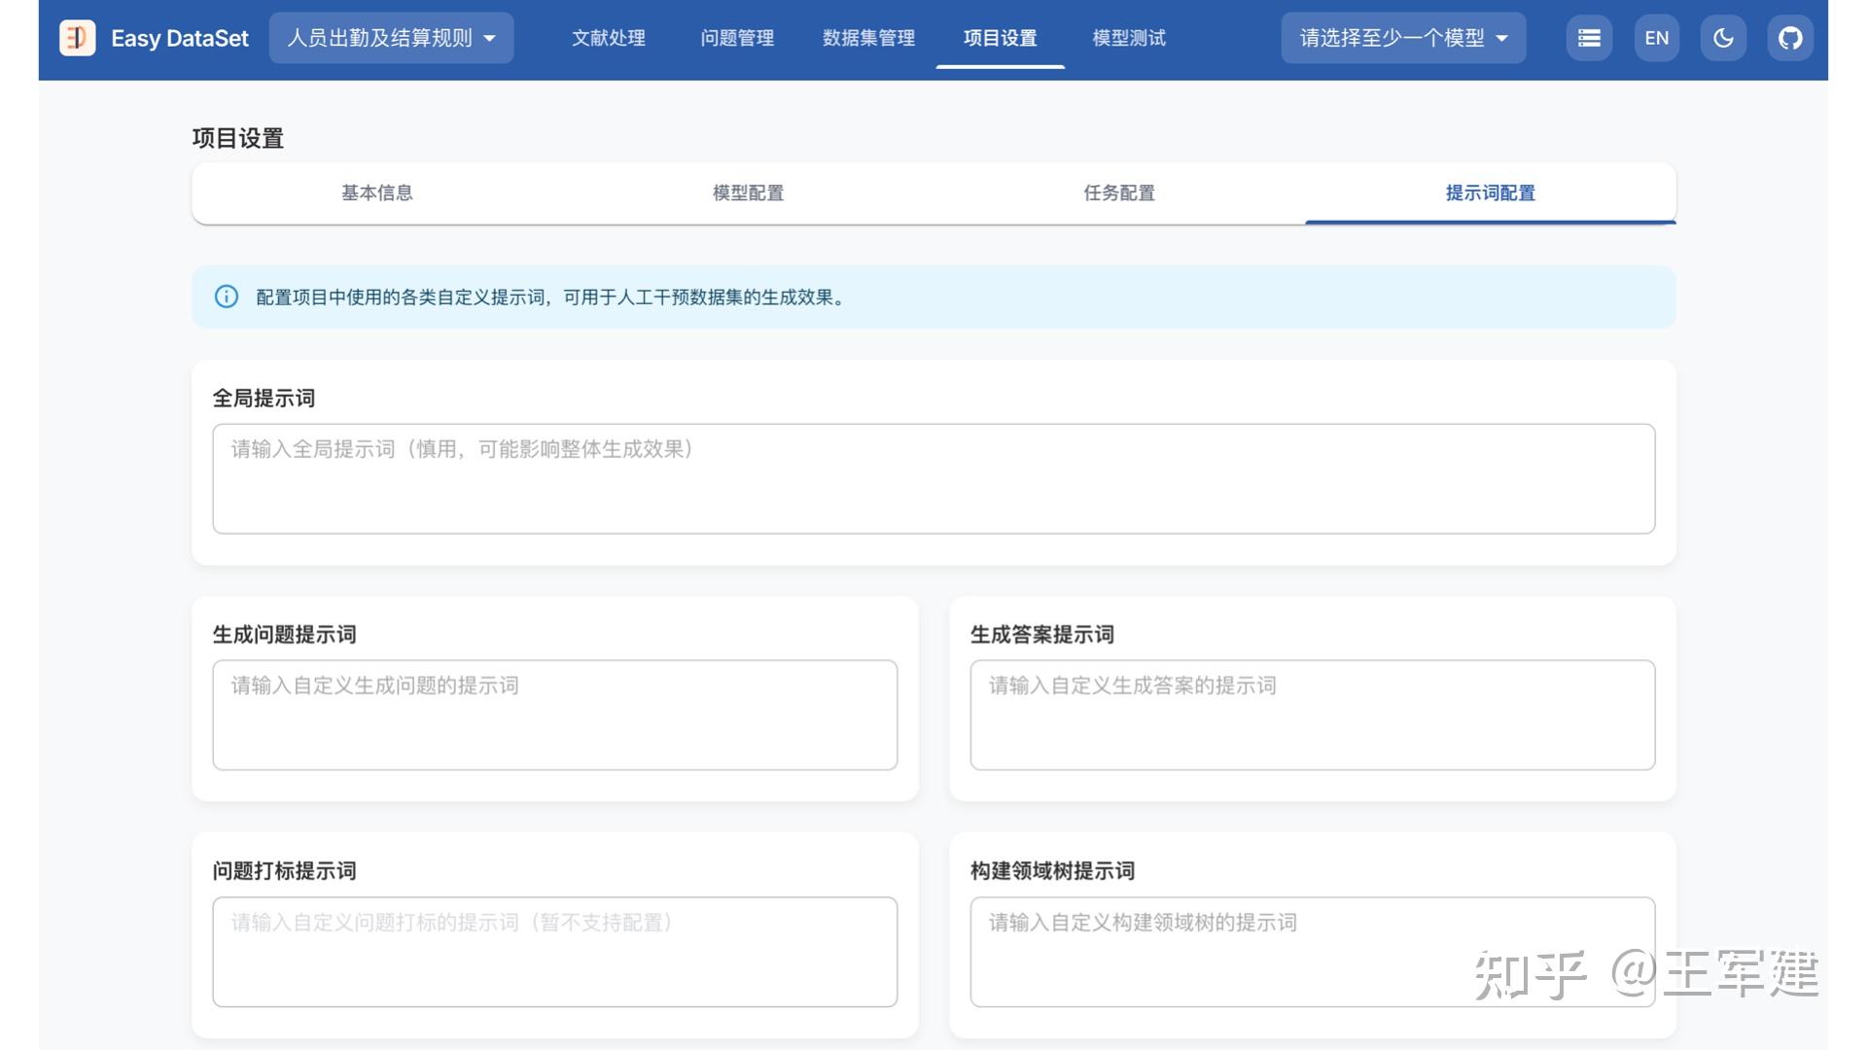Open the 模型配置 tab
Screen dimensions: 1867x1050
click(748, 193)
